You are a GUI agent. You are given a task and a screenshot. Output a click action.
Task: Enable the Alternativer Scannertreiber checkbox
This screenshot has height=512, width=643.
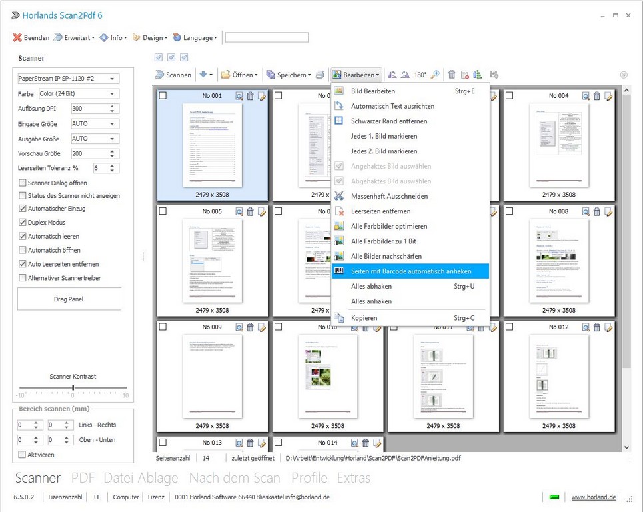coord(23,278)
